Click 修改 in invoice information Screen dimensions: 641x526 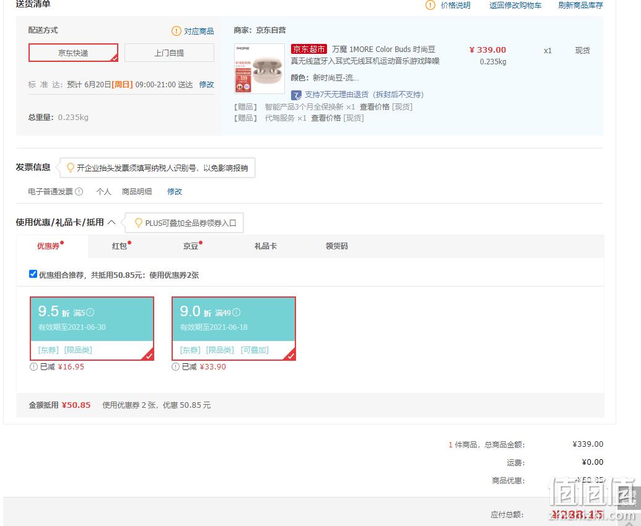pos(175,192)
